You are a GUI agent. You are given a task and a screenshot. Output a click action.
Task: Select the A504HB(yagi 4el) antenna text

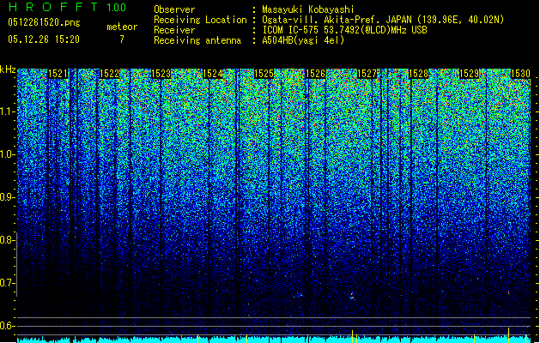(x=303, y=40)
